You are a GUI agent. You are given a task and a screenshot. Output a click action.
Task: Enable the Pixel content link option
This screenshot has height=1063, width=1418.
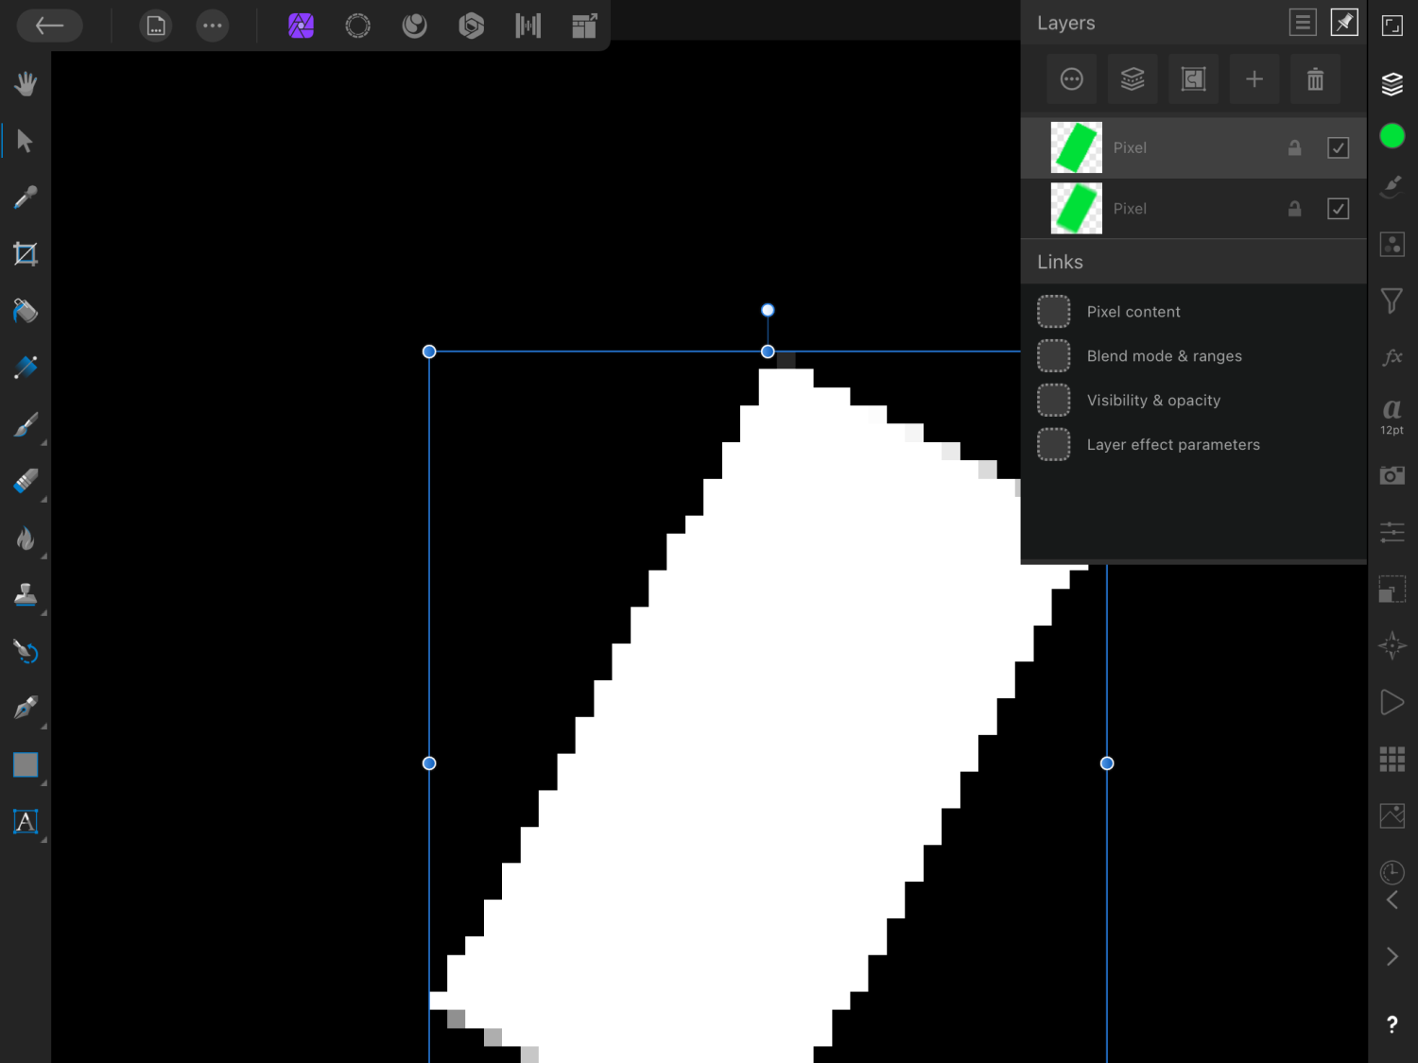(x=1053, y=311)
